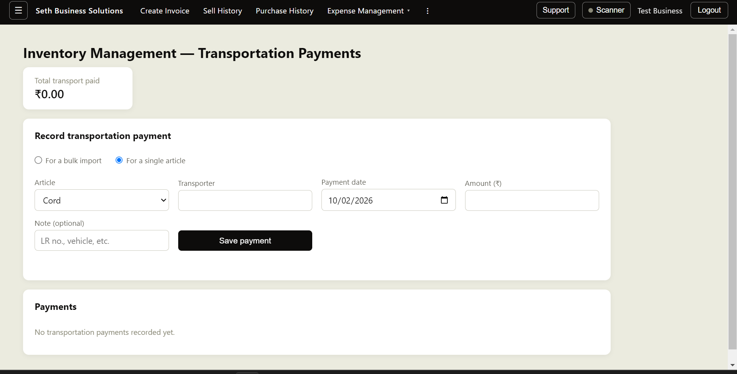Open the Article dropdown showing Cord
Screen dimensions: 737x374
pos(102,200)
